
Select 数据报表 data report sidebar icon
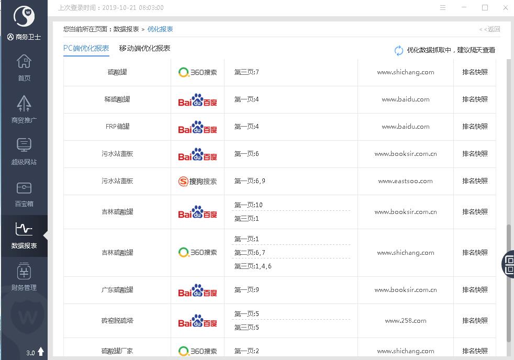pos(24,235)
